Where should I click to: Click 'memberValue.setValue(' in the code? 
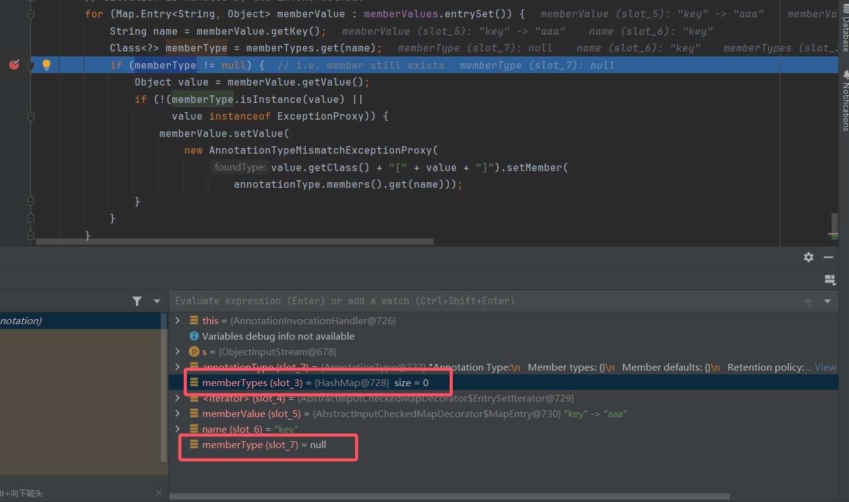(x=224, y=133)
